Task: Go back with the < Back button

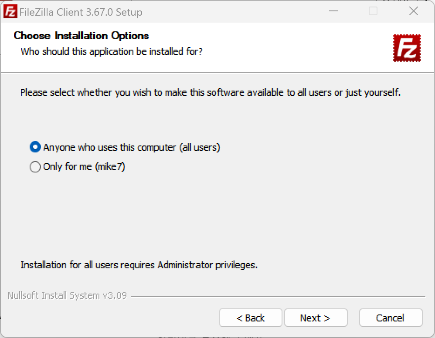Action: coord(251,318)
